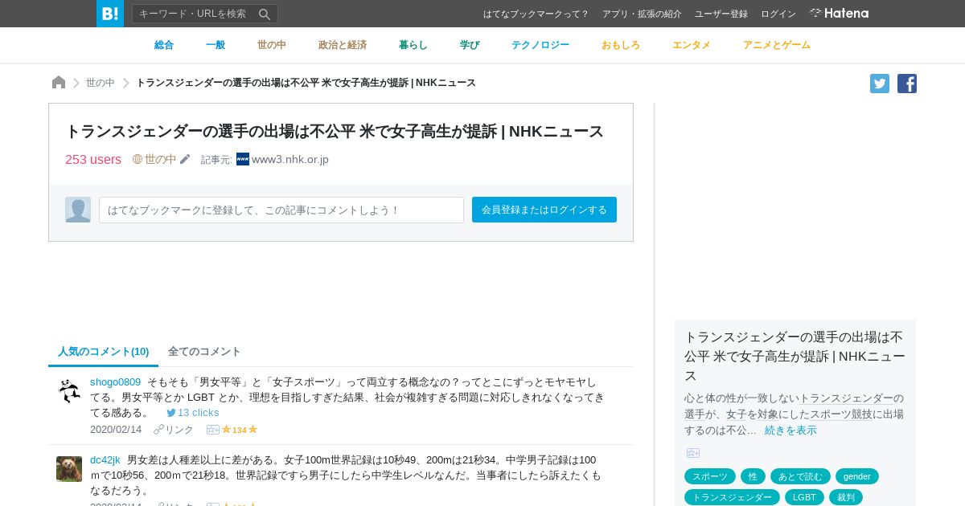
Task: Select the 性 tag
Action: click(753, 476)
